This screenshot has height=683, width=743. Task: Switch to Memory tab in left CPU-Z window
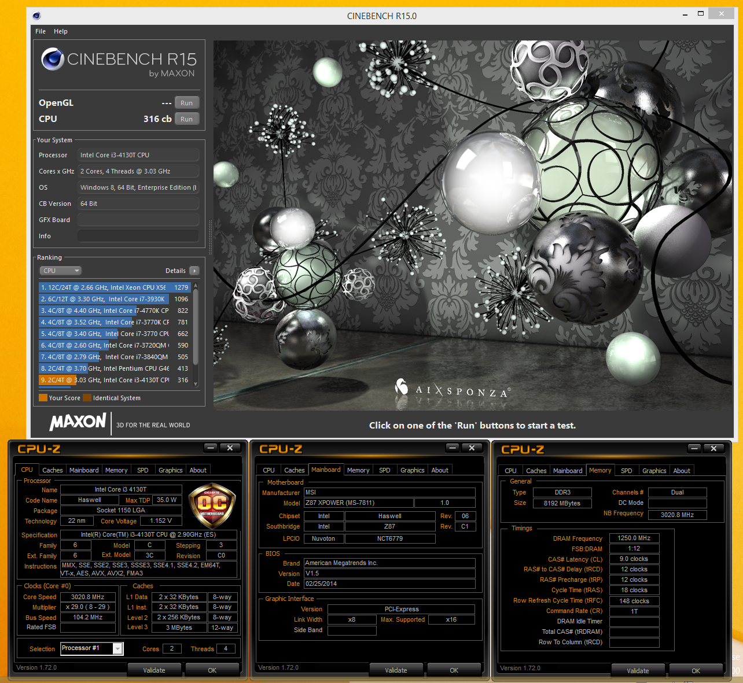click(x=116, y=470)
